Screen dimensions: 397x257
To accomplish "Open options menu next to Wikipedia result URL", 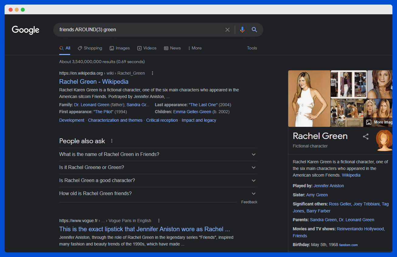I will coord(152,73).
